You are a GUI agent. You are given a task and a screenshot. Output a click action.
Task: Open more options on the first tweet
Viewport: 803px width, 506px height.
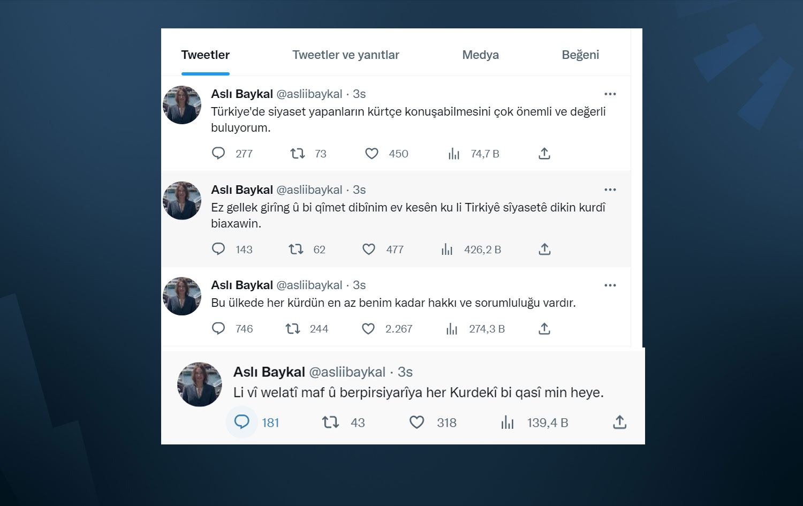(x=610, y=94)
